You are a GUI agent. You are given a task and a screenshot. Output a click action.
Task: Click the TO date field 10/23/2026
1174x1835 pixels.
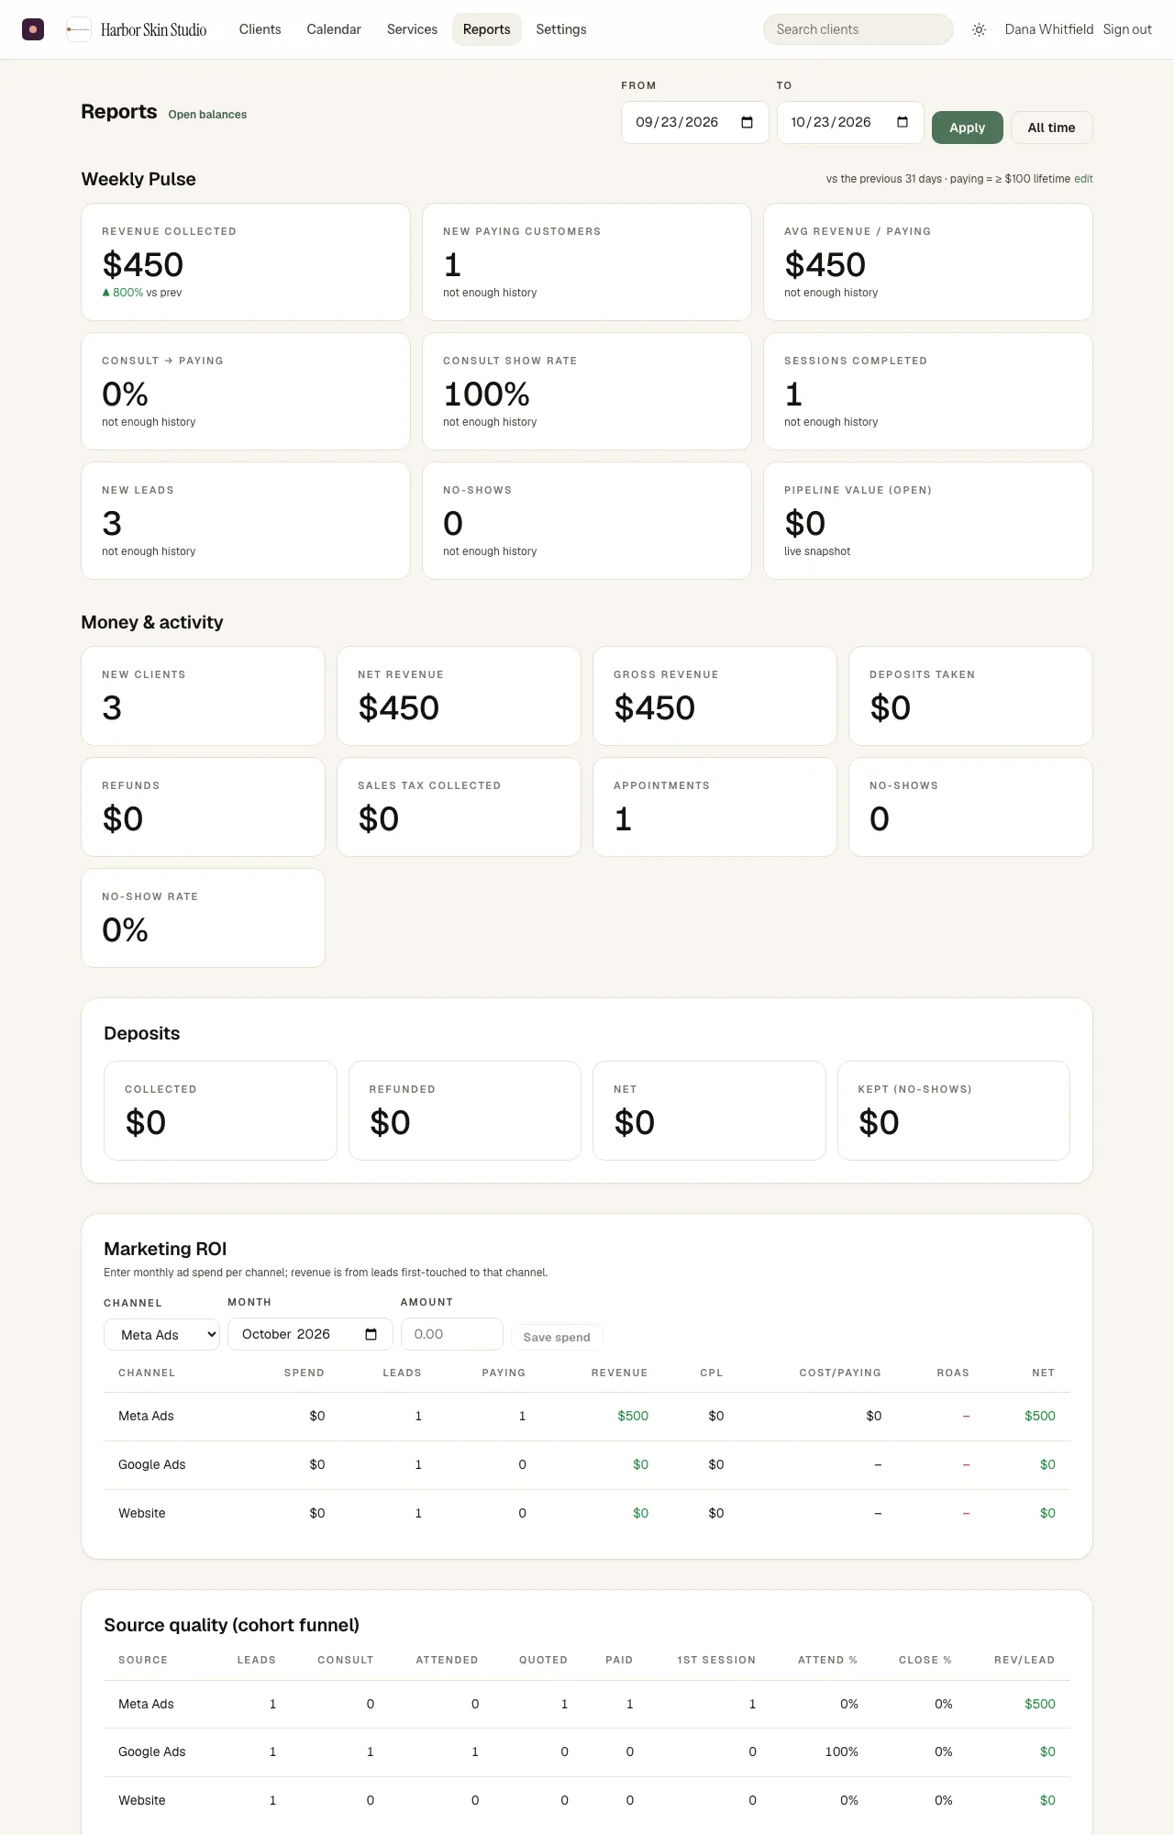(850, 122)
